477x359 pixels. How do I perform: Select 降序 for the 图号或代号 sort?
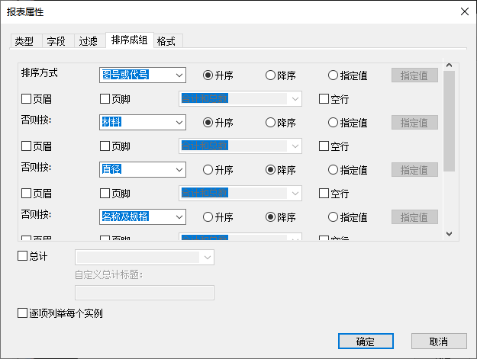click(270, 75)
